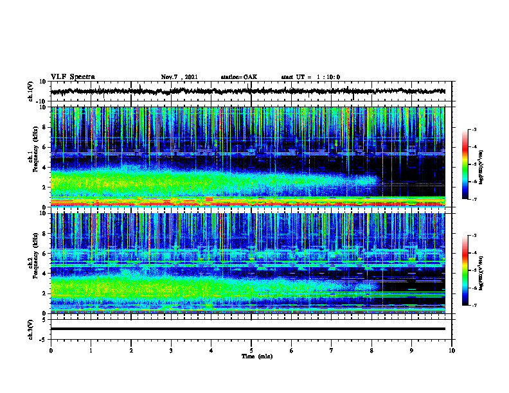Click the "-7" label on ch.2 color bar
This screenshot has height=393, width=509.
coord(474,305)
